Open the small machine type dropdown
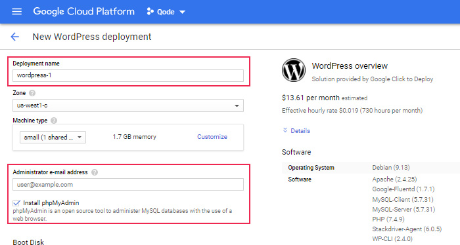 (x=53, y=137)
